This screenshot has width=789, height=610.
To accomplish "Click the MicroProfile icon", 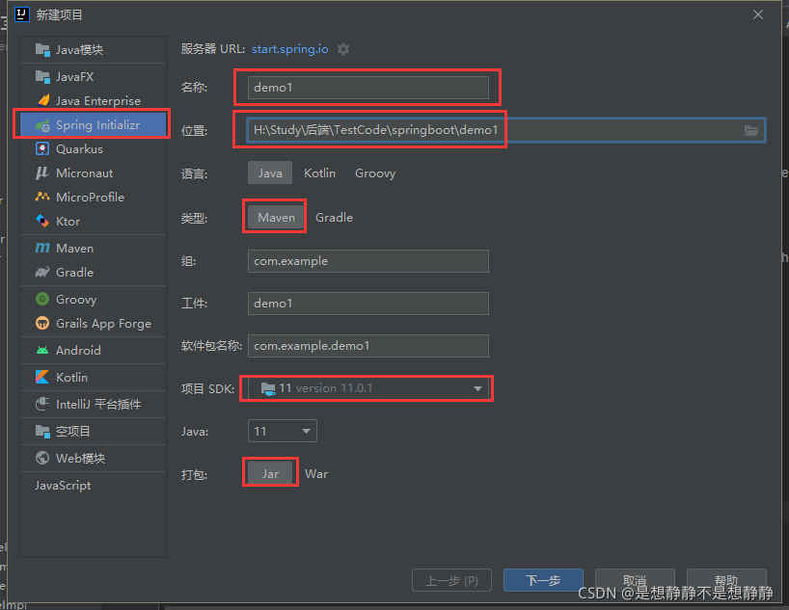I will [x=42, y=197].
